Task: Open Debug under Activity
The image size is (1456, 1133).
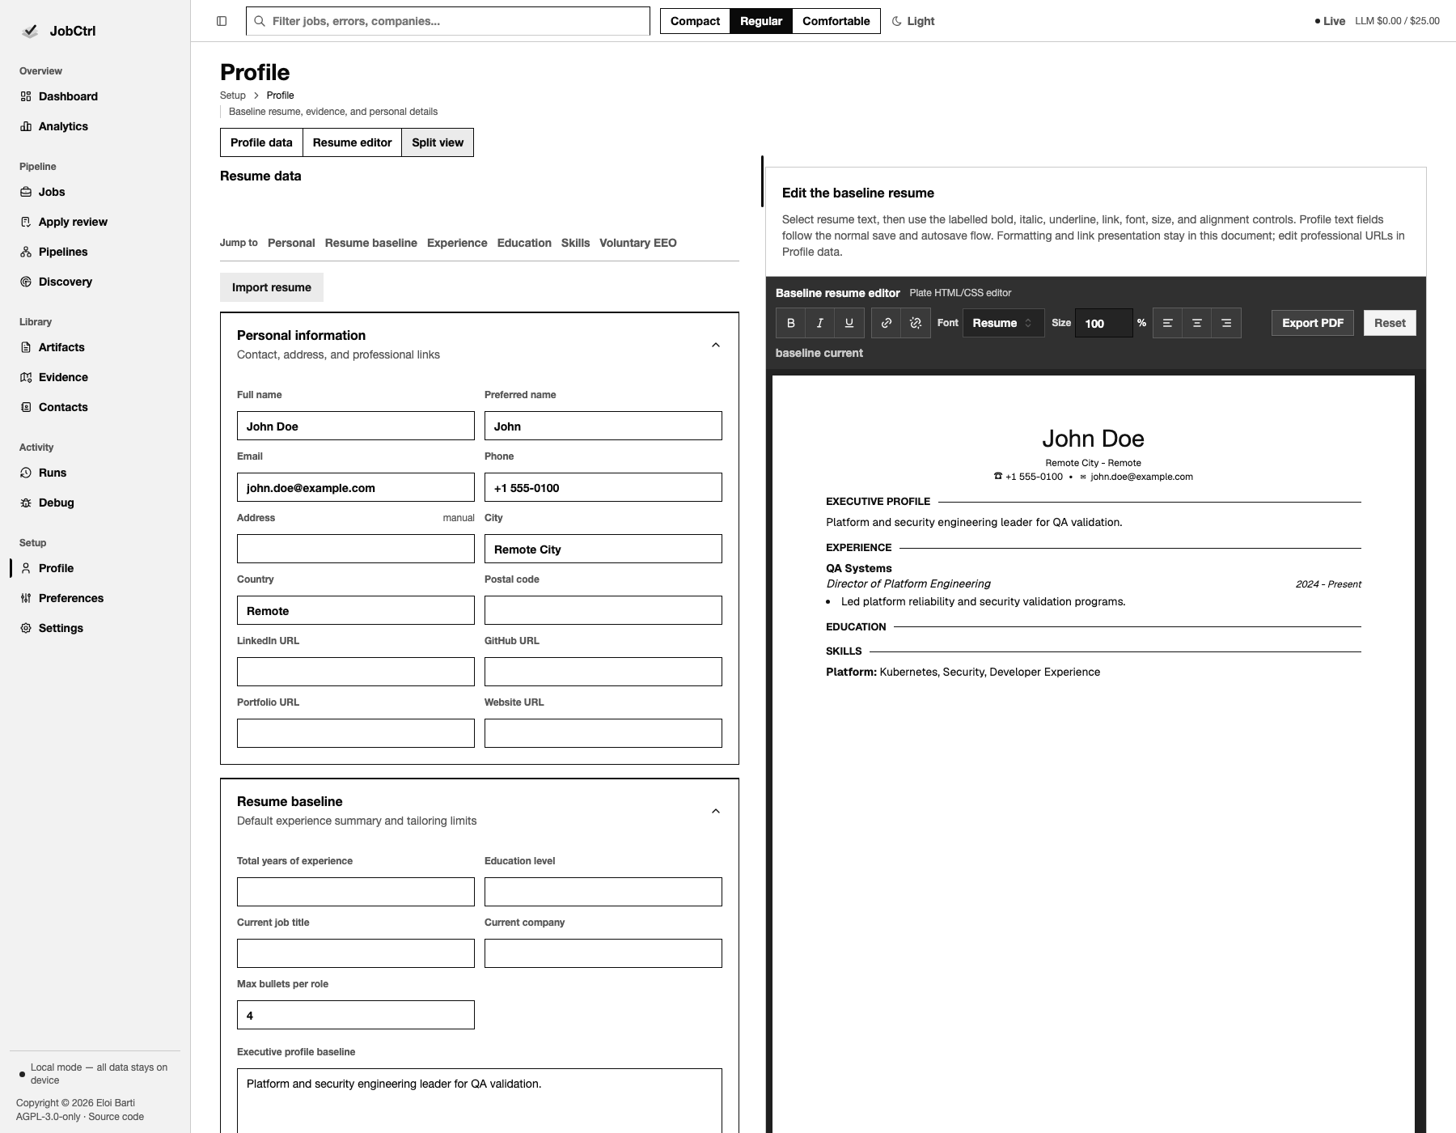Action: pos(95,503)
